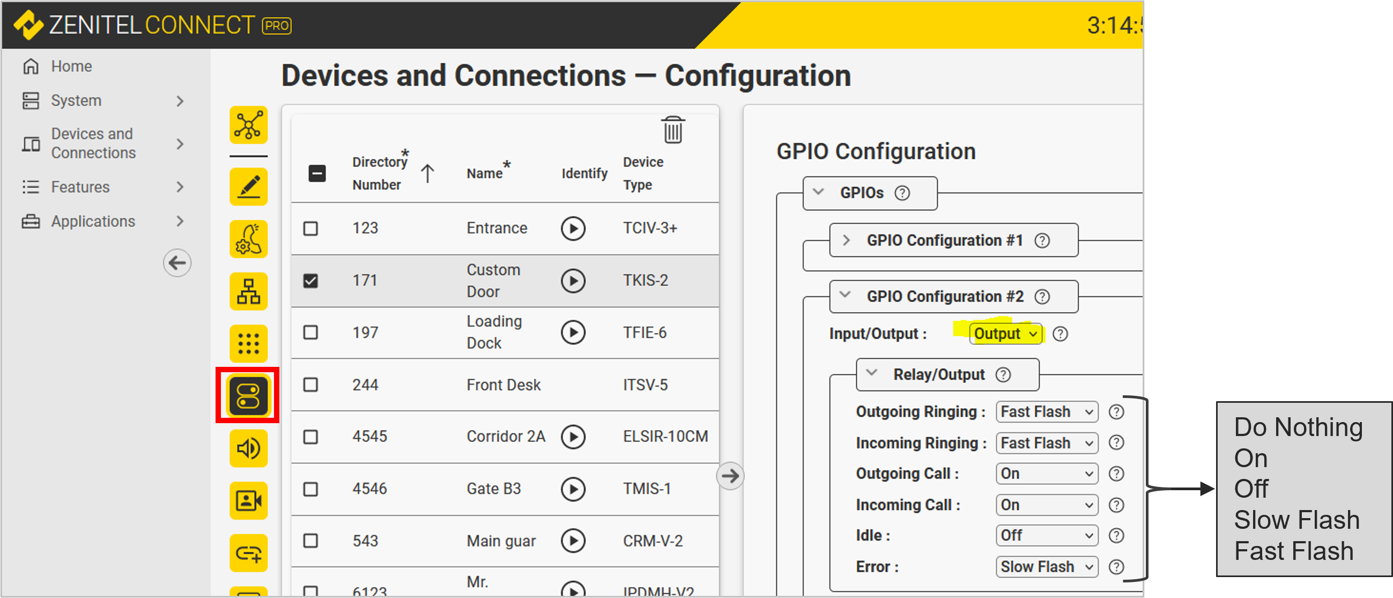
Task: Click the trash delete icon
Action: coord(673,130)
